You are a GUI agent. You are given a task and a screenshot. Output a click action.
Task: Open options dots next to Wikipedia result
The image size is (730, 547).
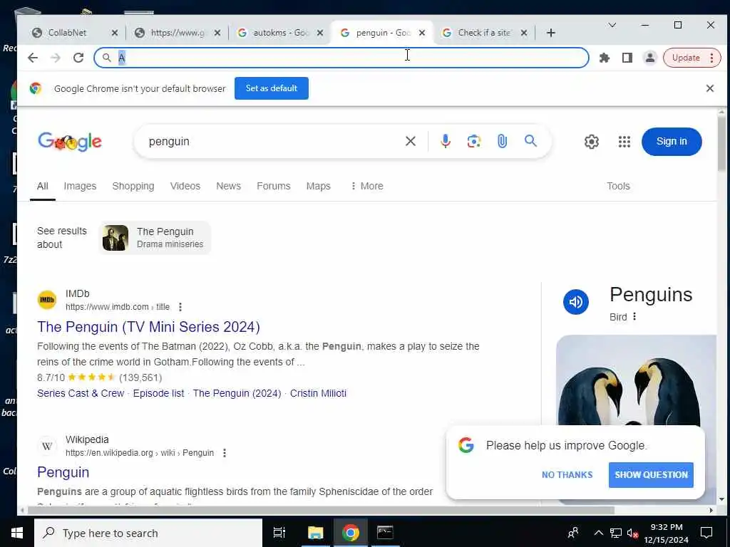coord(225,452)
